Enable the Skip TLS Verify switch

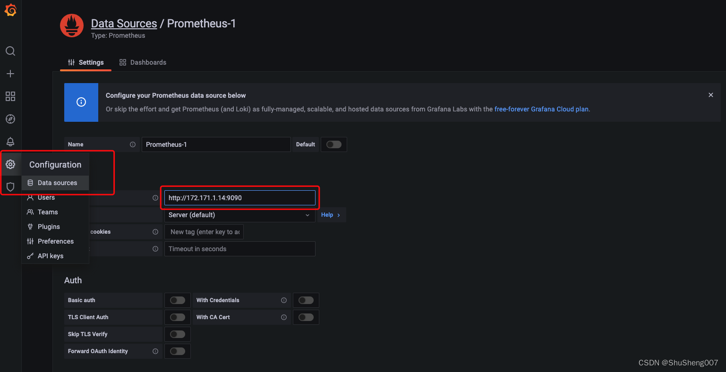(x=178, y=334)
